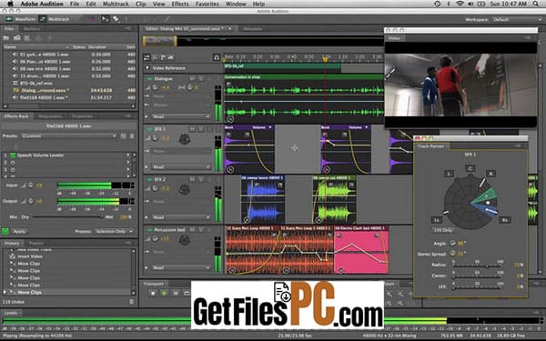The width and height of the screenshot is (546, 341).
Task: Open Dialogue track automation Read dropdown
Action: pos(181,116)
